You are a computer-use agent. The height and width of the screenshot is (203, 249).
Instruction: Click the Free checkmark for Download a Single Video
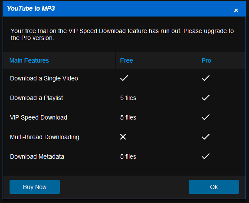(x=124, y=78)
